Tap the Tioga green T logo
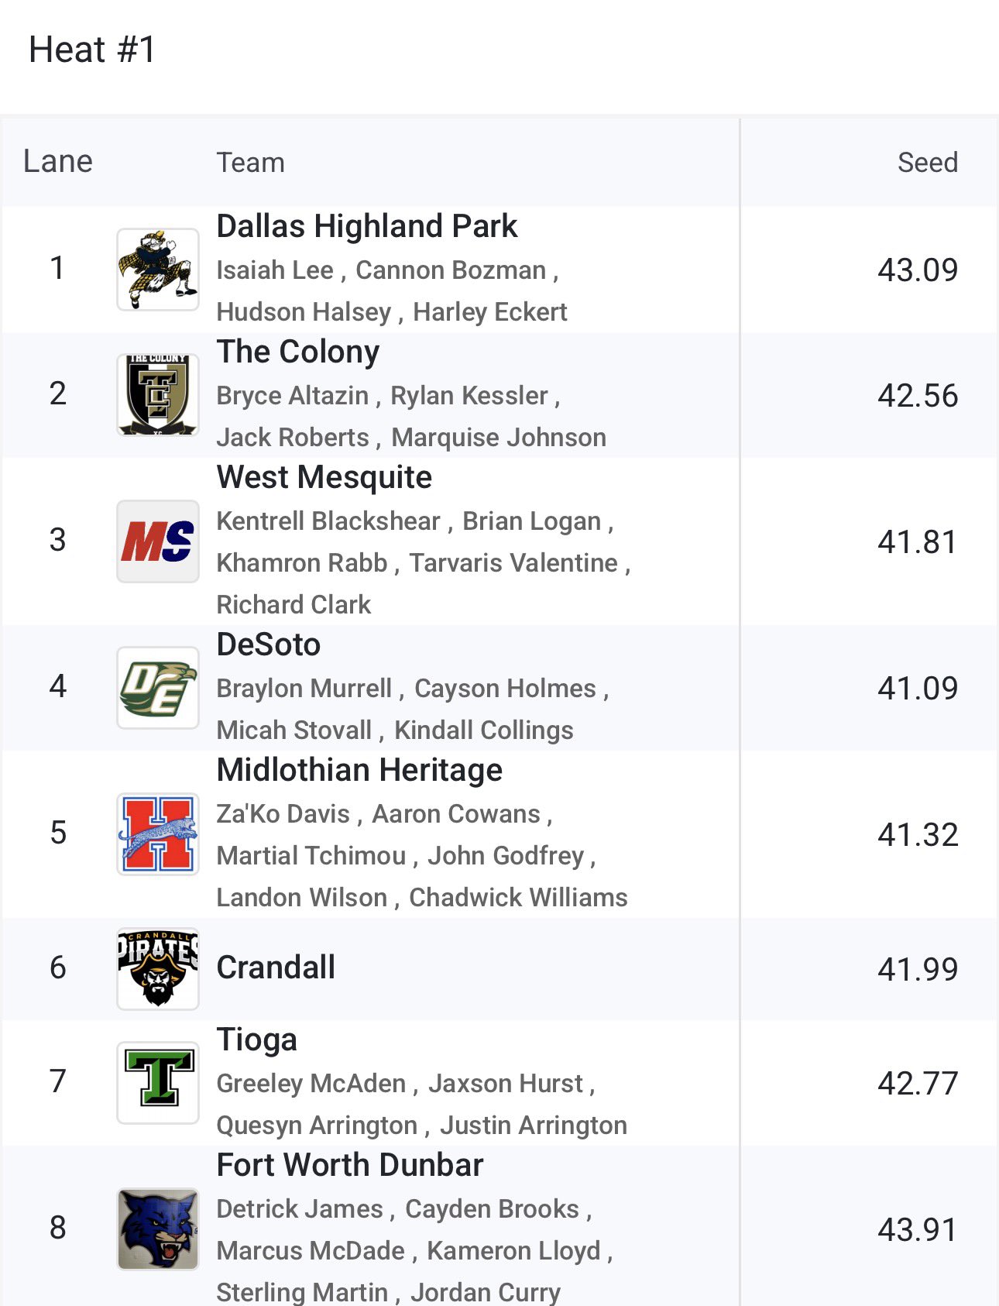This screenshot has height=1306, width=999. (x=158, y=1082)
